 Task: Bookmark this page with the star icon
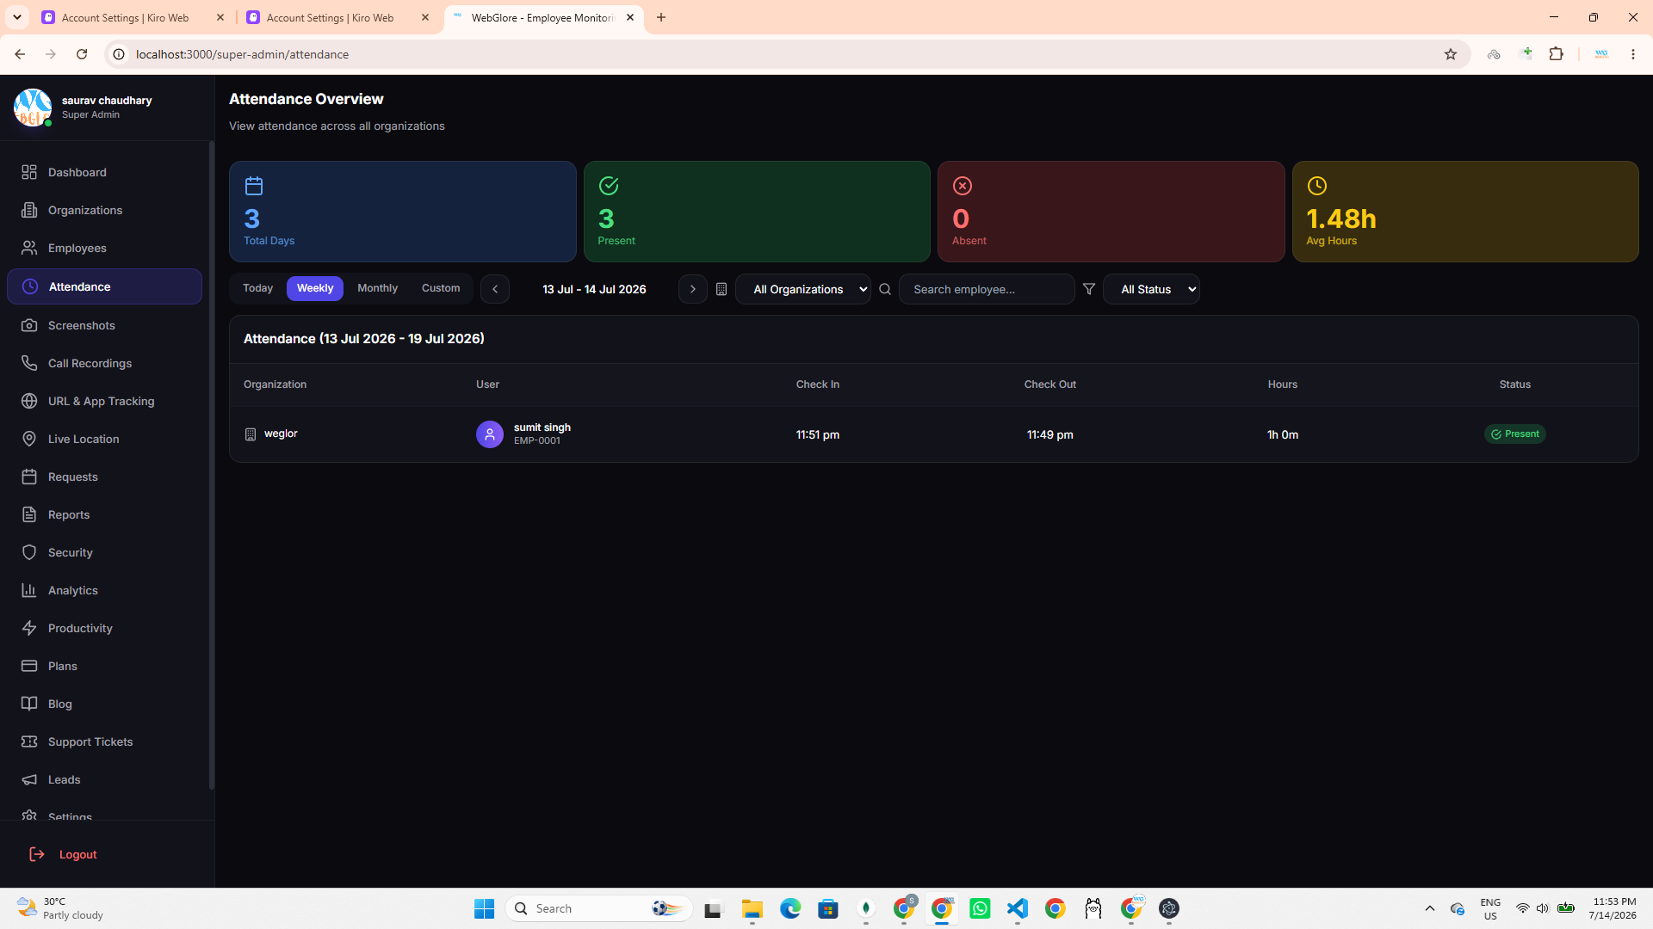[1451, 54]
